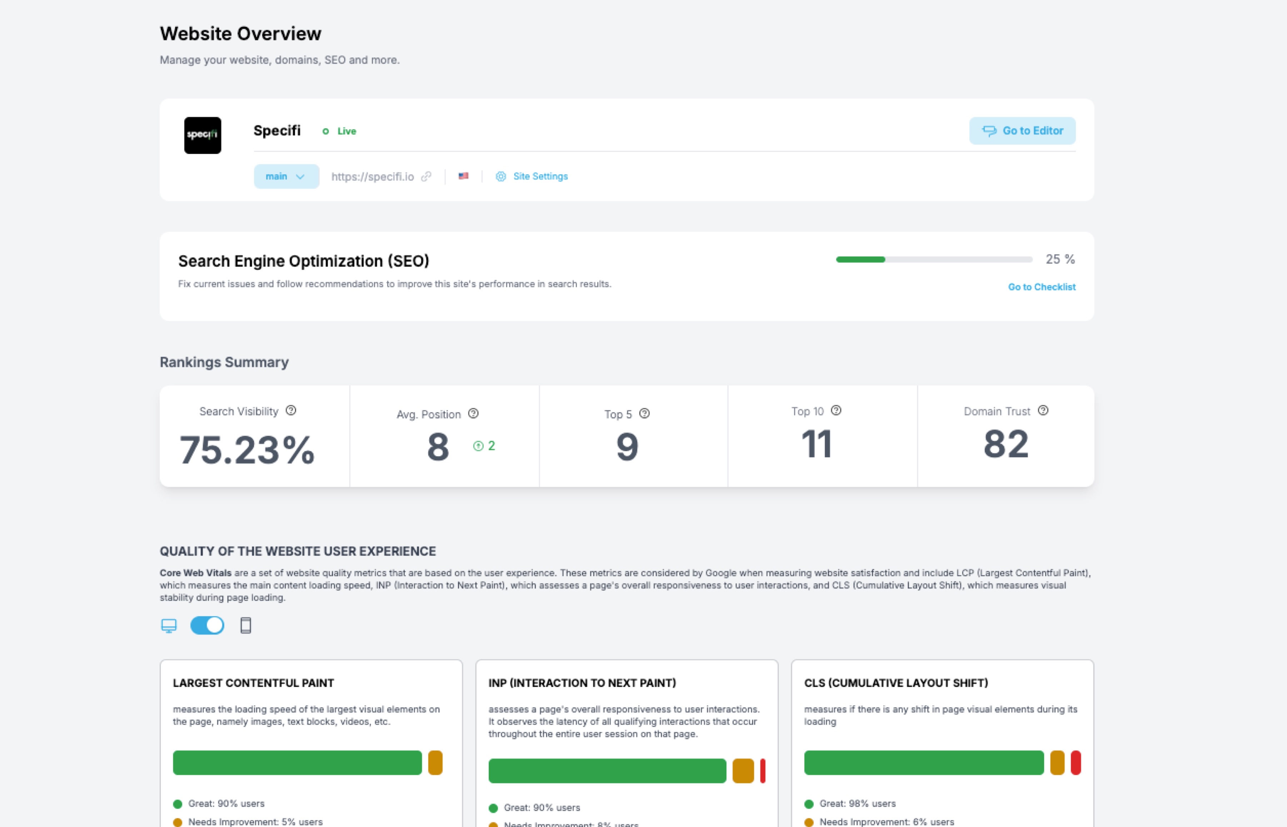Click the Specifi site name heading

coord(277,130)
